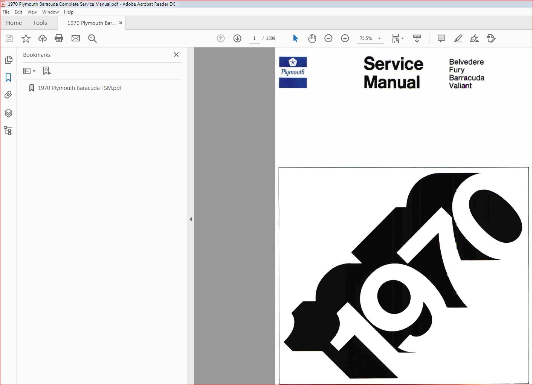Activate the Hand pan tool
The image size is (533, 385).
click(x=312, y=38)
